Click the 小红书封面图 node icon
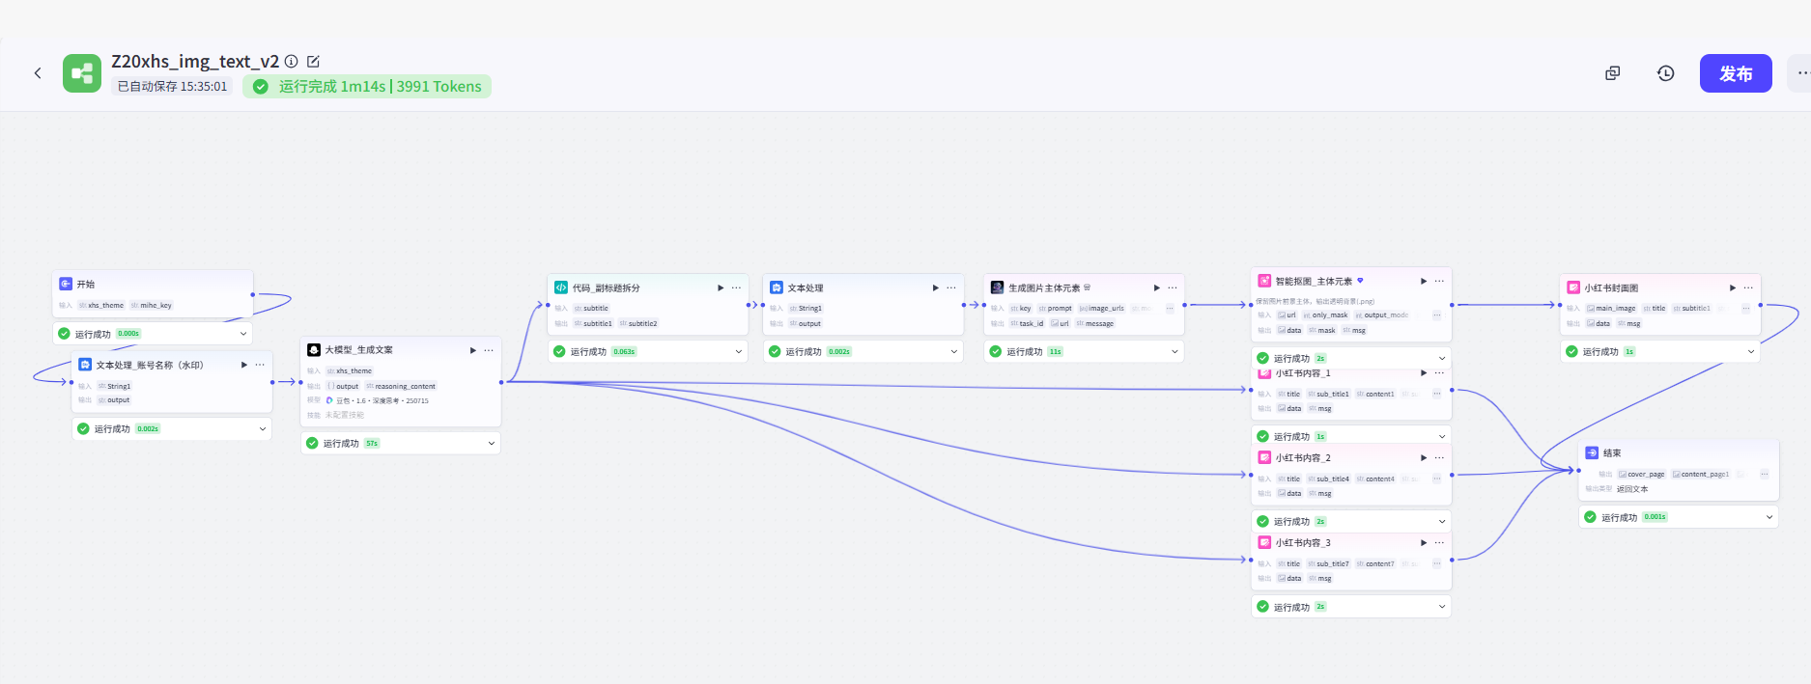Viewport: 1811px width, 684px height. 1573,287
